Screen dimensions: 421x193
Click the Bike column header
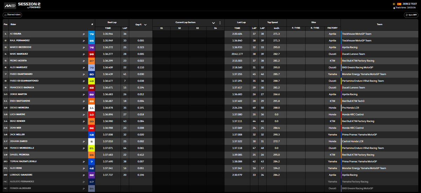point(314,22)
